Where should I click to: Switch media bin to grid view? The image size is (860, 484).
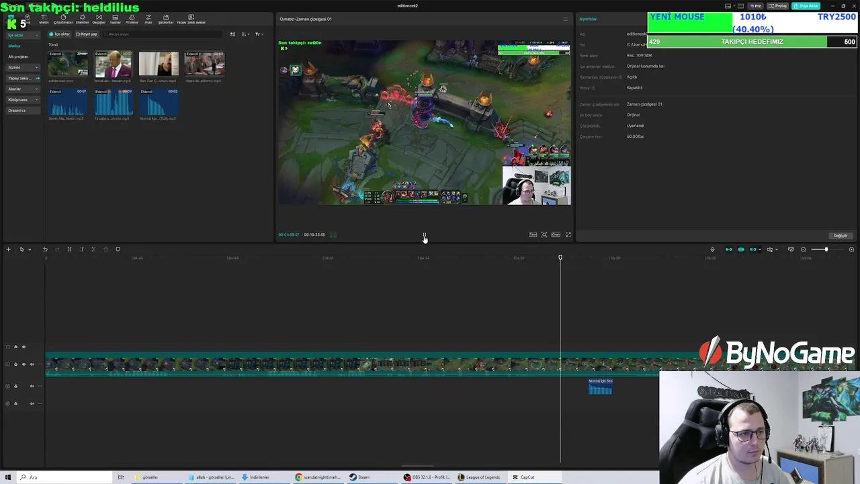pos(232,34)
